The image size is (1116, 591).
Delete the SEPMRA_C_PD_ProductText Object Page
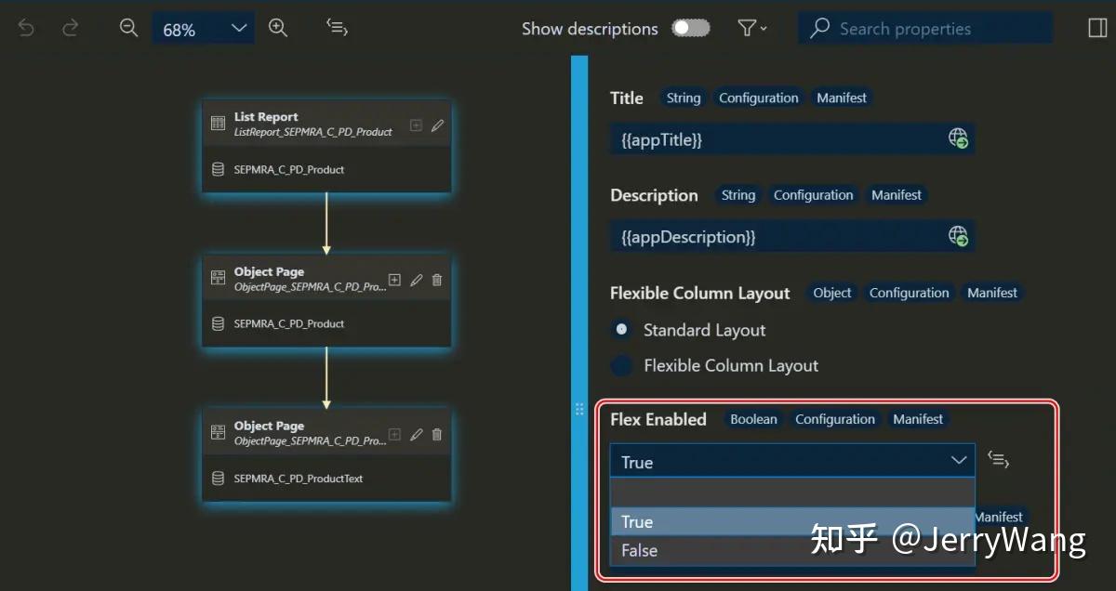pyautogui.click(x=436, y=434)
